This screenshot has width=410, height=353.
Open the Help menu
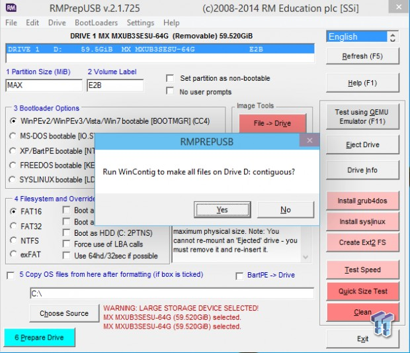click(171, 23)
